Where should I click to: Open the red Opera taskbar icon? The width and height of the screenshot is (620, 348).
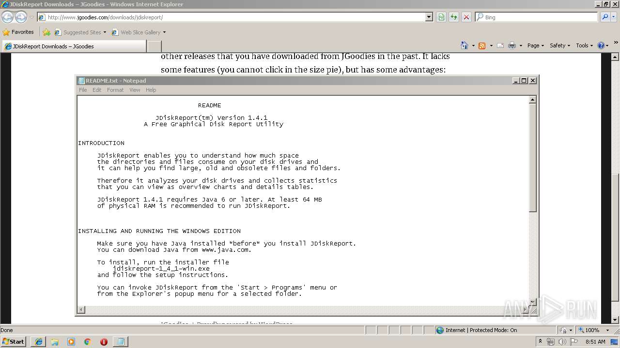pyautogui.click(x=104, y=342)
